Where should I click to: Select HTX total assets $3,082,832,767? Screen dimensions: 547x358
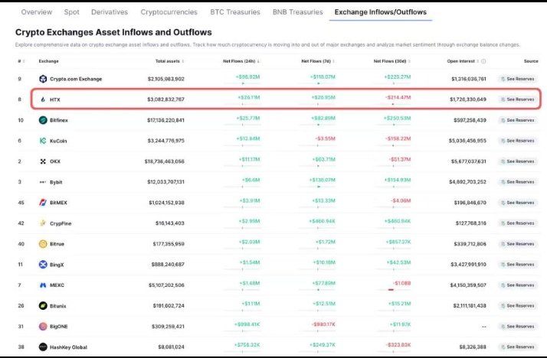click(165, 99)
